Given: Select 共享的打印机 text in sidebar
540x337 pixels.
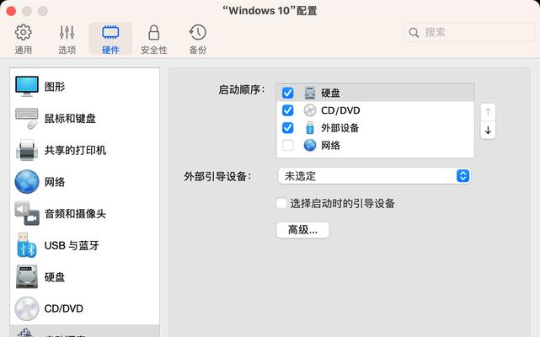Looking at the screenshot, I should pos(76,150).
